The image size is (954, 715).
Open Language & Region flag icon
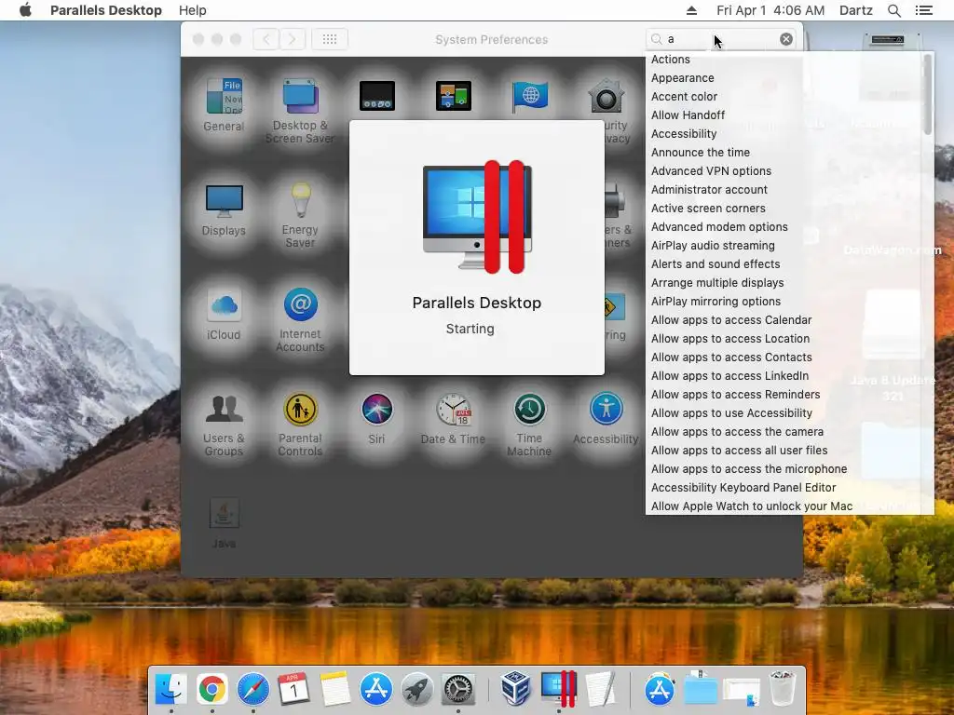pos(530,96)
